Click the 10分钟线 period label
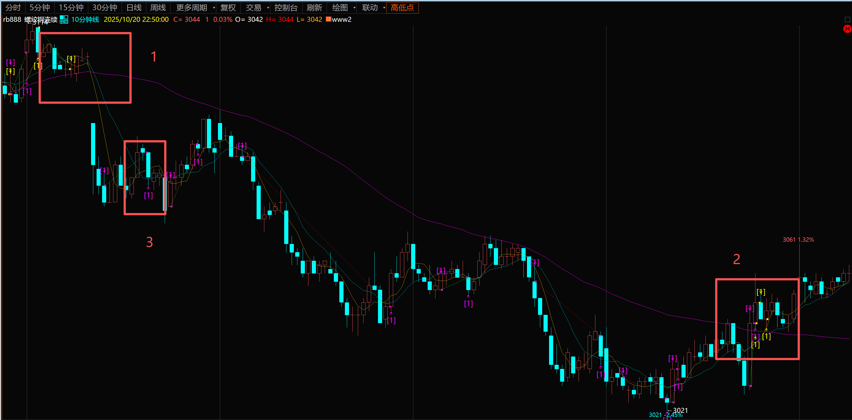The image size is (852, 420). [85, 20]
